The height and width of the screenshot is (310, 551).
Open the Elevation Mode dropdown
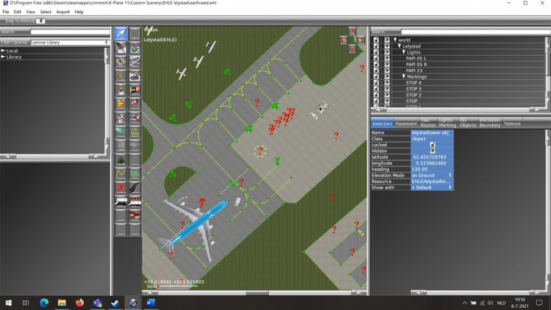(x=432, y=175)
